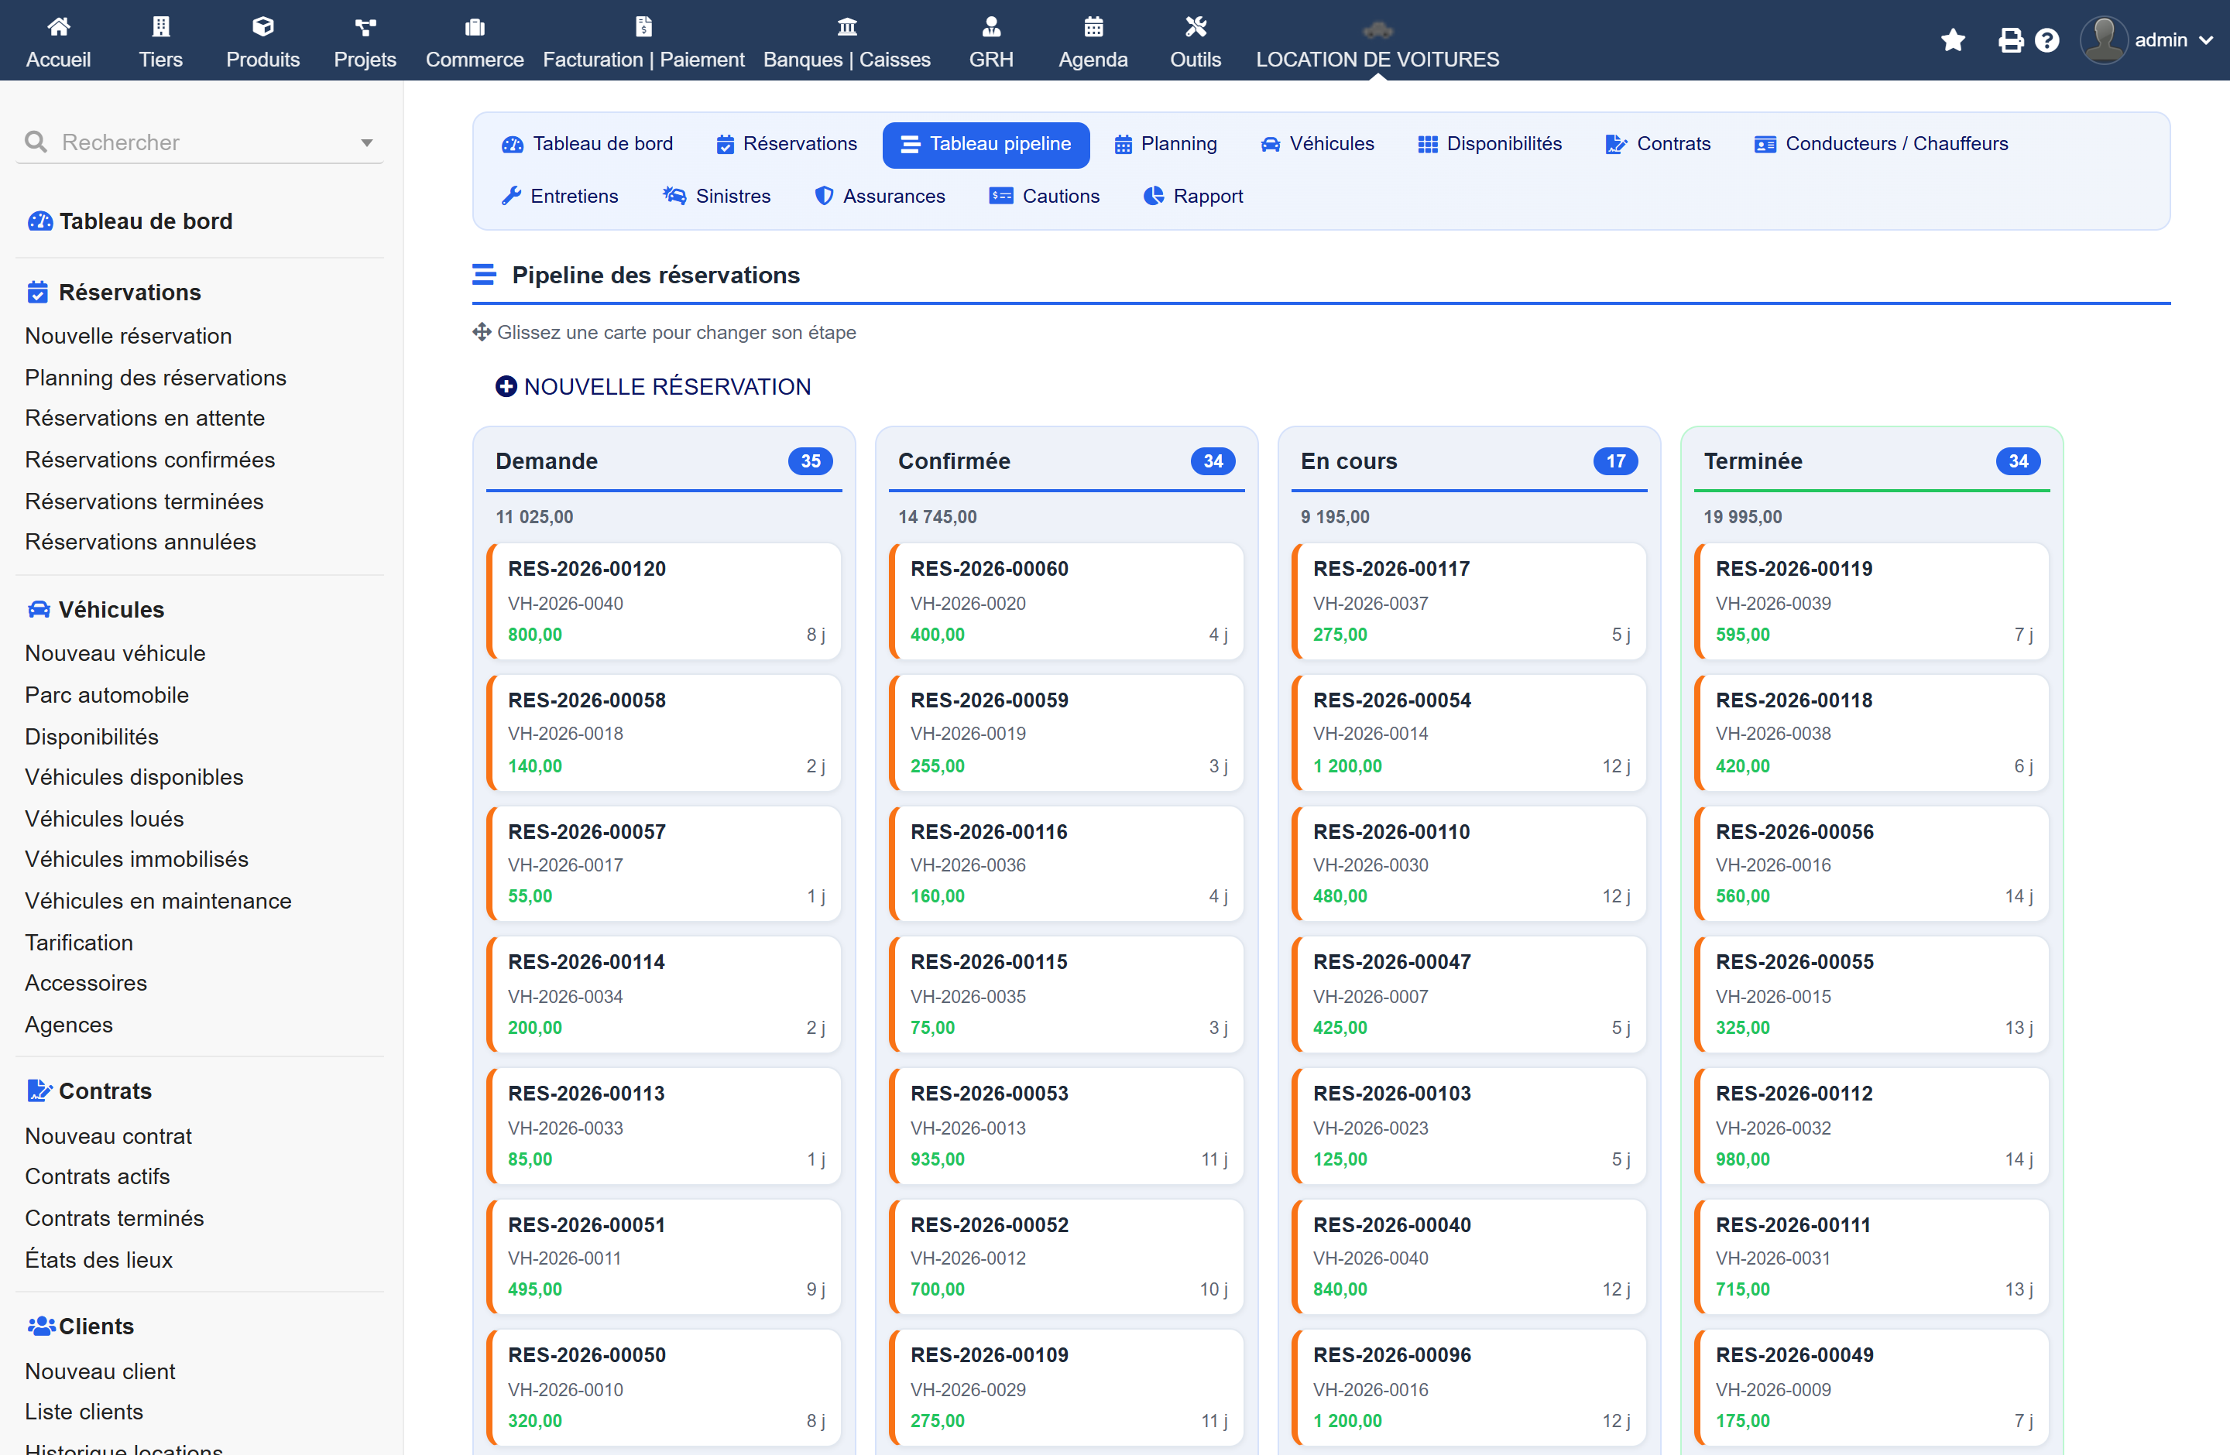Open the Facturation invoice icon
2230x1455 pixels.
pos(643,26)
